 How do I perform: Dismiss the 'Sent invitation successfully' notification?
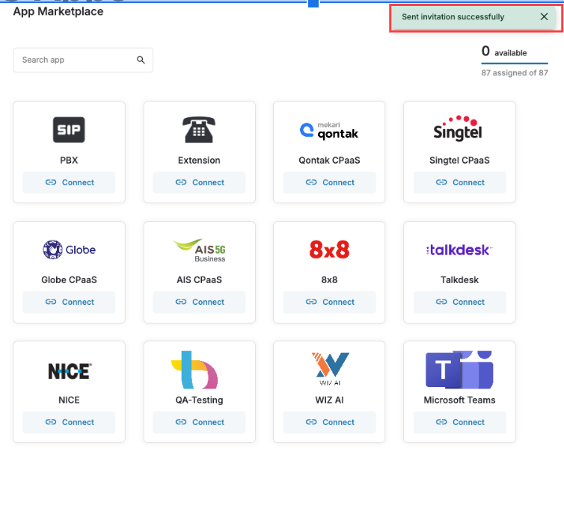tap(545, 16)
